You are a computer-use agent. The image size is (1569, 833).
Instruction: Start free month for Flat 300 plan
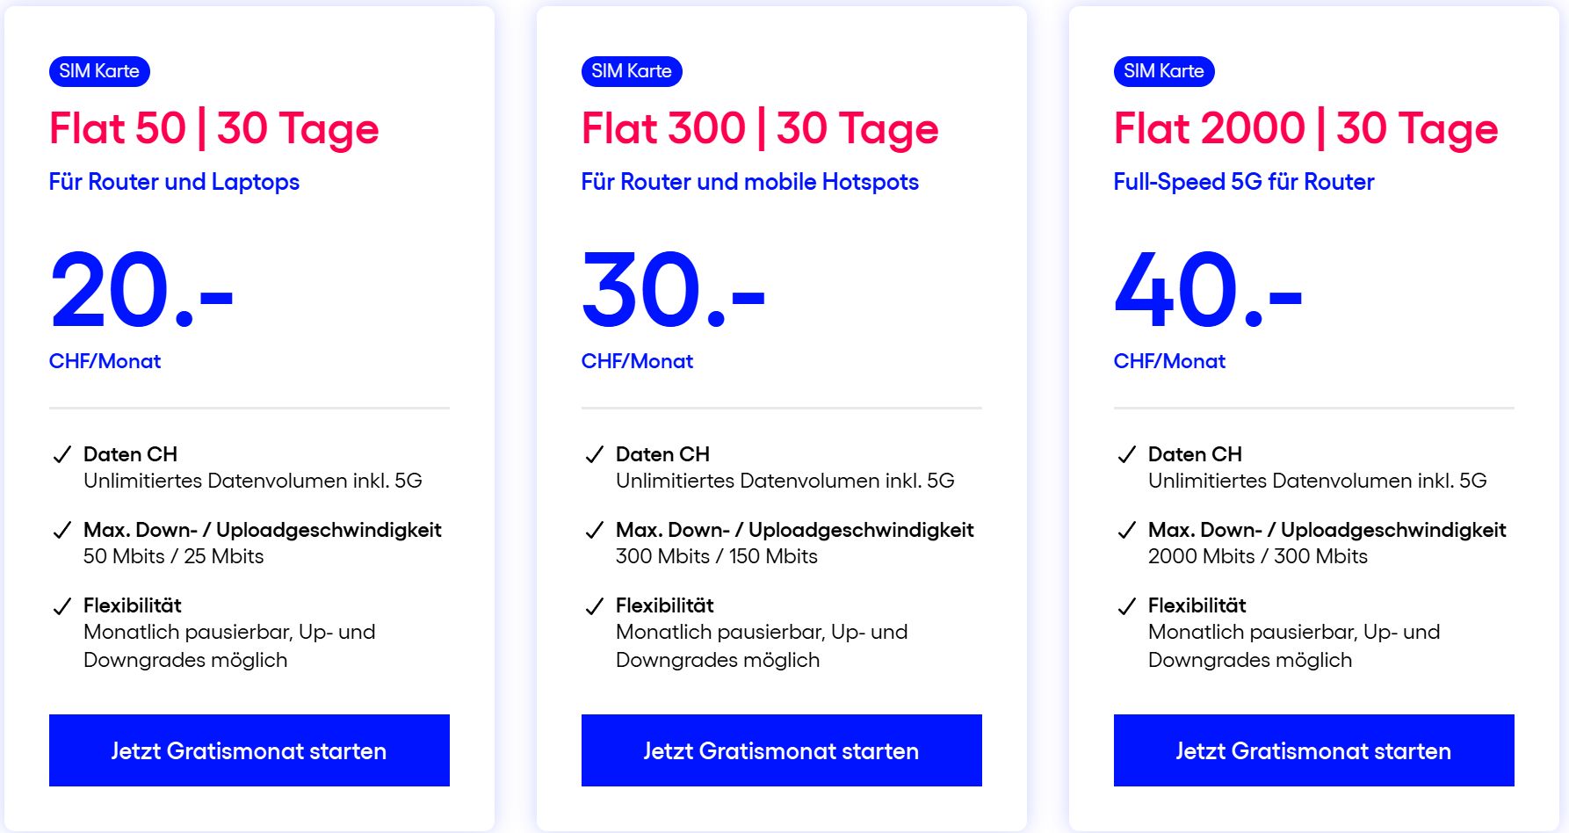[x=782, y=750]
